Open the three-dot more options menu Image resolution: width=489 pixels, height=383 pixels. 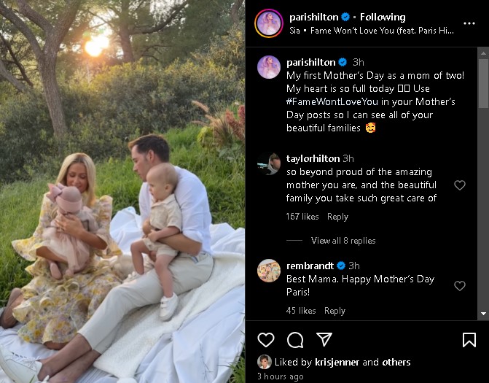[469, 23]
